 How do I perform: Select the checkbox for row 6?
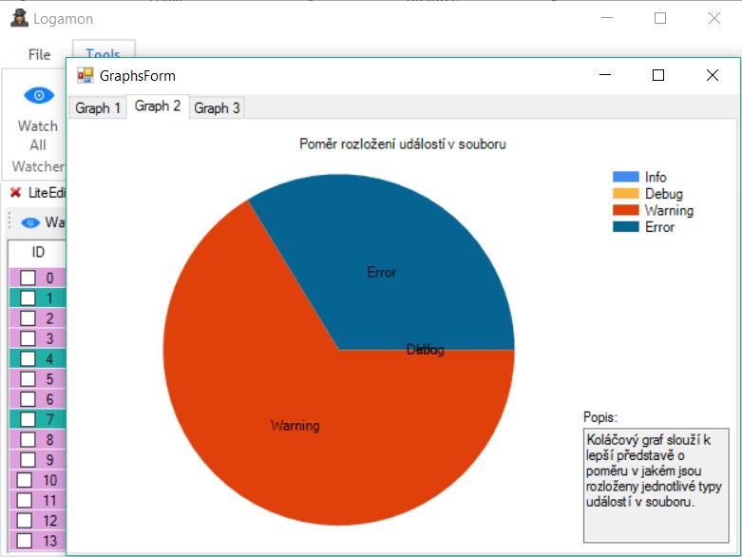click(x=28, y=399)
